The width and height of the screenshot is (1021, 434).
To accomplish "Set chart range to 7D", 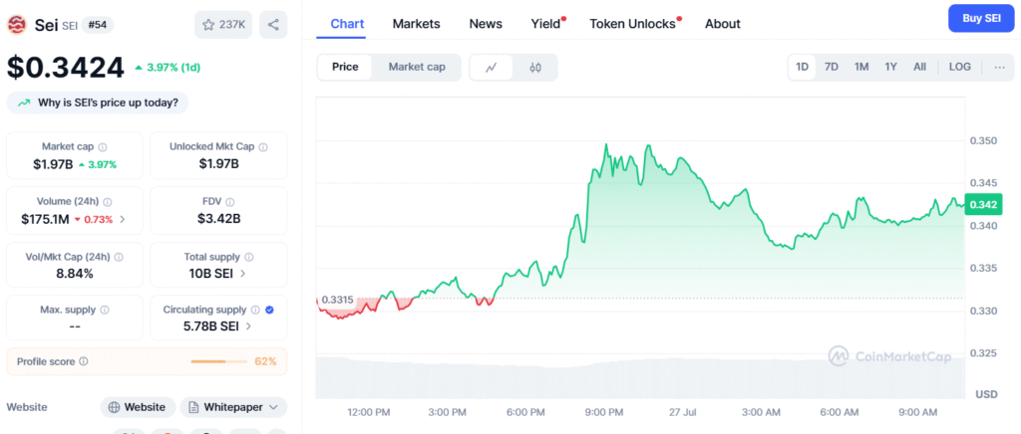I will click(x=832, y=67).
